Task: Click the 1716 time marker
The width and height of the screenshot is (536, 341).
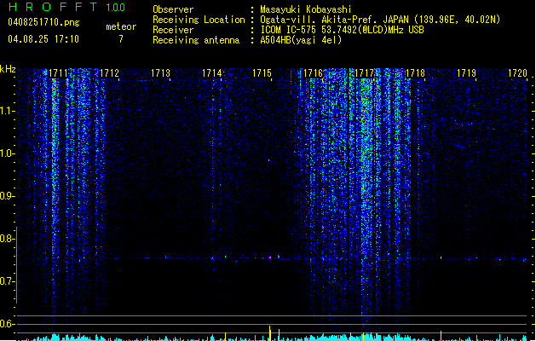Action: [313, 73]
